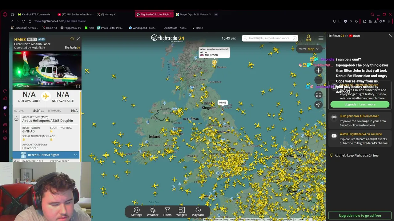Open the Twitch sidebar icon
Image resolution: width=394 pixels, height=221 pixels.
[5, 108]
